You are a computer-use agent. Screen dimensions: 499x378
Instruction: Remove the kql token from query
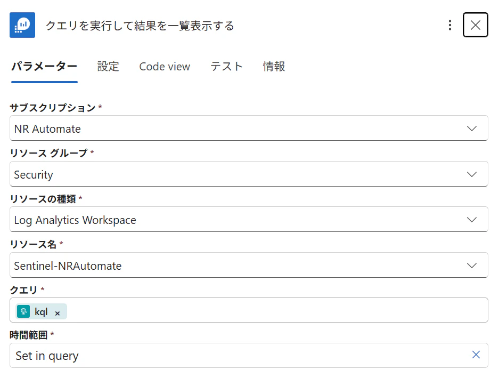(x=58, y=313)
